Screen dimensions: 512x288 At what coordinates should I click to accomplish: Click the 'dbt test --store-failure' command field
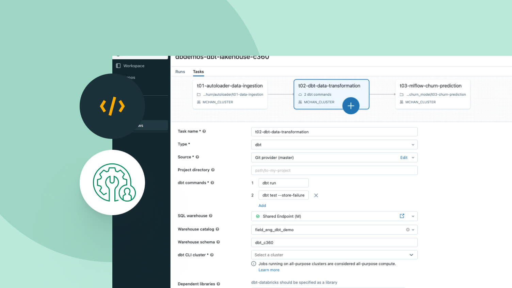click(x=284, y=195)
